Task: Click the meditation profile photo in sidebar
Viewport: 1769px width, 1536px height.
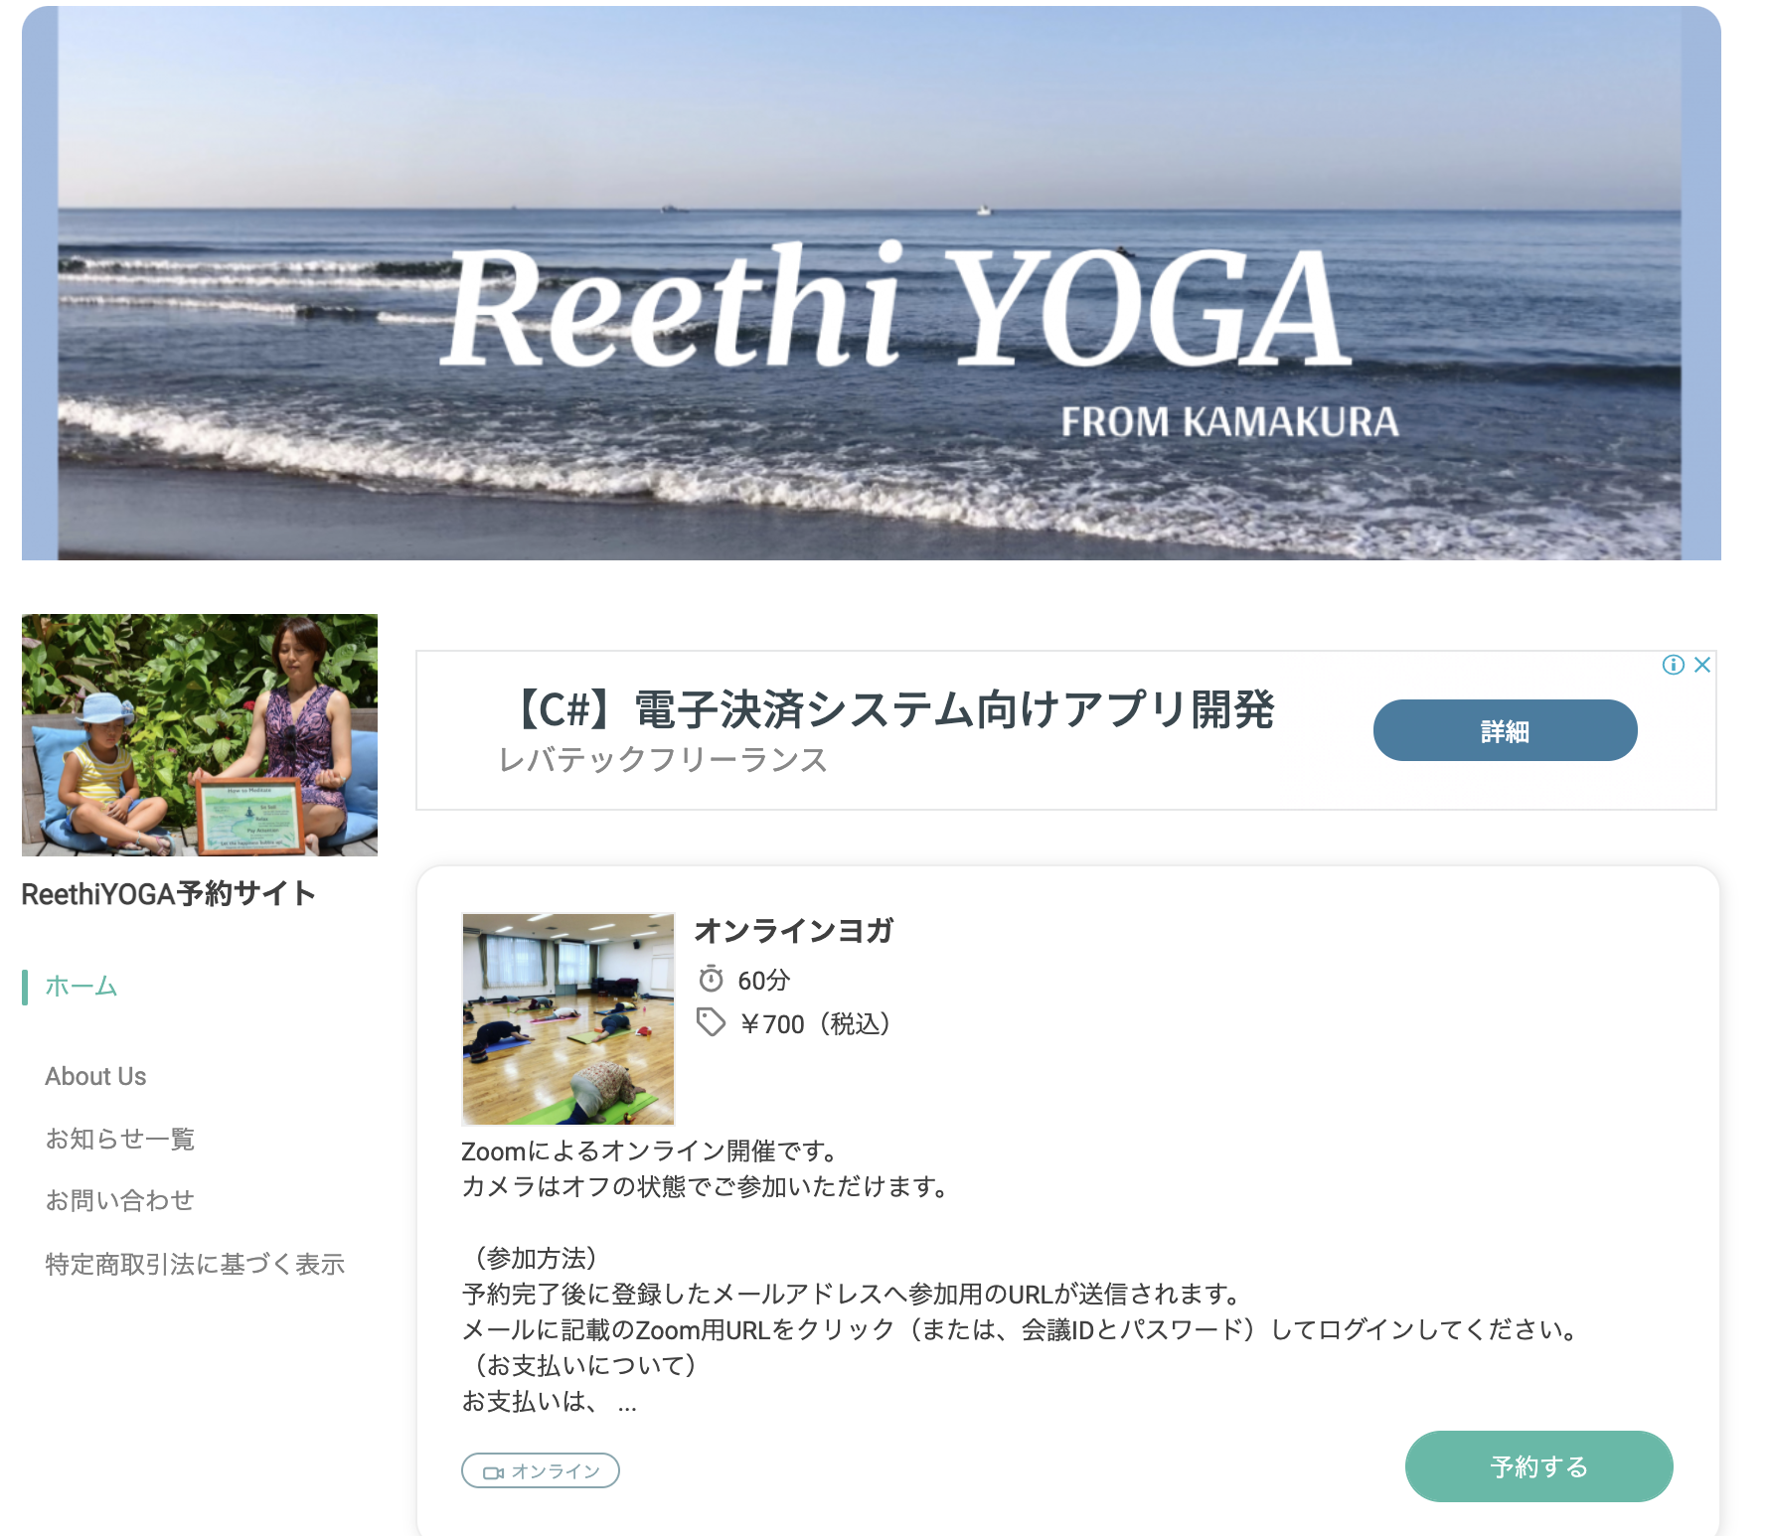Action: pos(200,735)
